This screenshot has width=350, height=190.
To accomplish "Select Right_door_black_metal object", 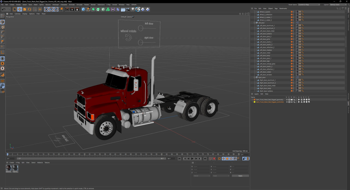I will coord(267,85).
